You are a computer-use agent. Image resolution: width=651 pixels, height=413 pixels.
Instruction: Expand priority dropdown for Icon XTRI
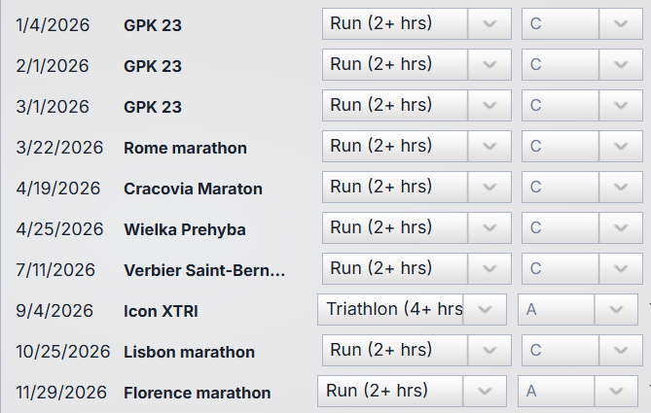click(615, 310)
